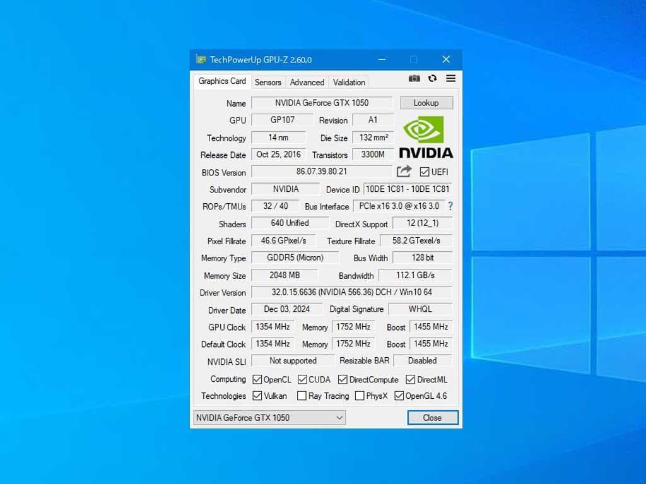This screenshot has height=484, width=646.
Task: Uncheck the UEFI checkbox
Action: 423,171
